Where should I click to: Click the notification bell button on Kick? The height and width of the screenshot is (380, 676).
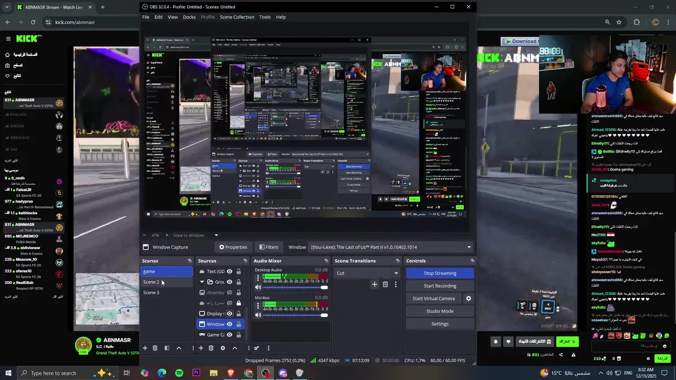495,341
